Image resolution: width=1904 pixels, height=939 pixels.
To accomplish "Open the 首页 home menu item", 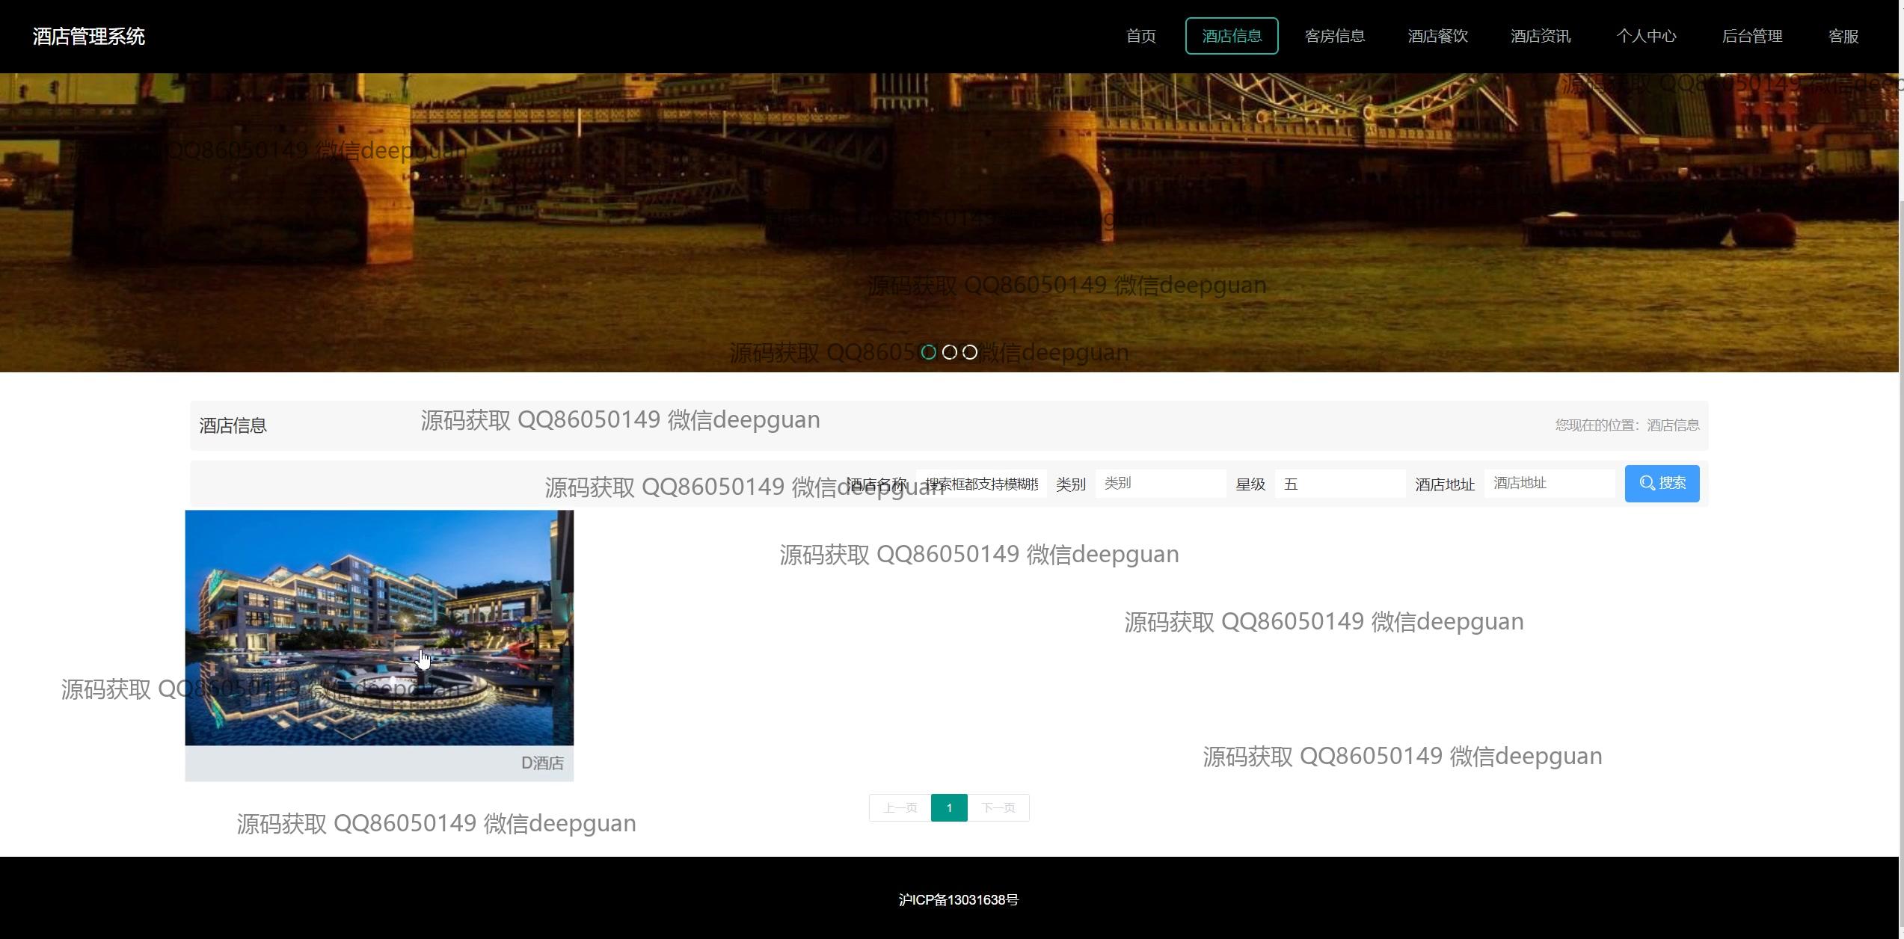I will [1140, 36].
